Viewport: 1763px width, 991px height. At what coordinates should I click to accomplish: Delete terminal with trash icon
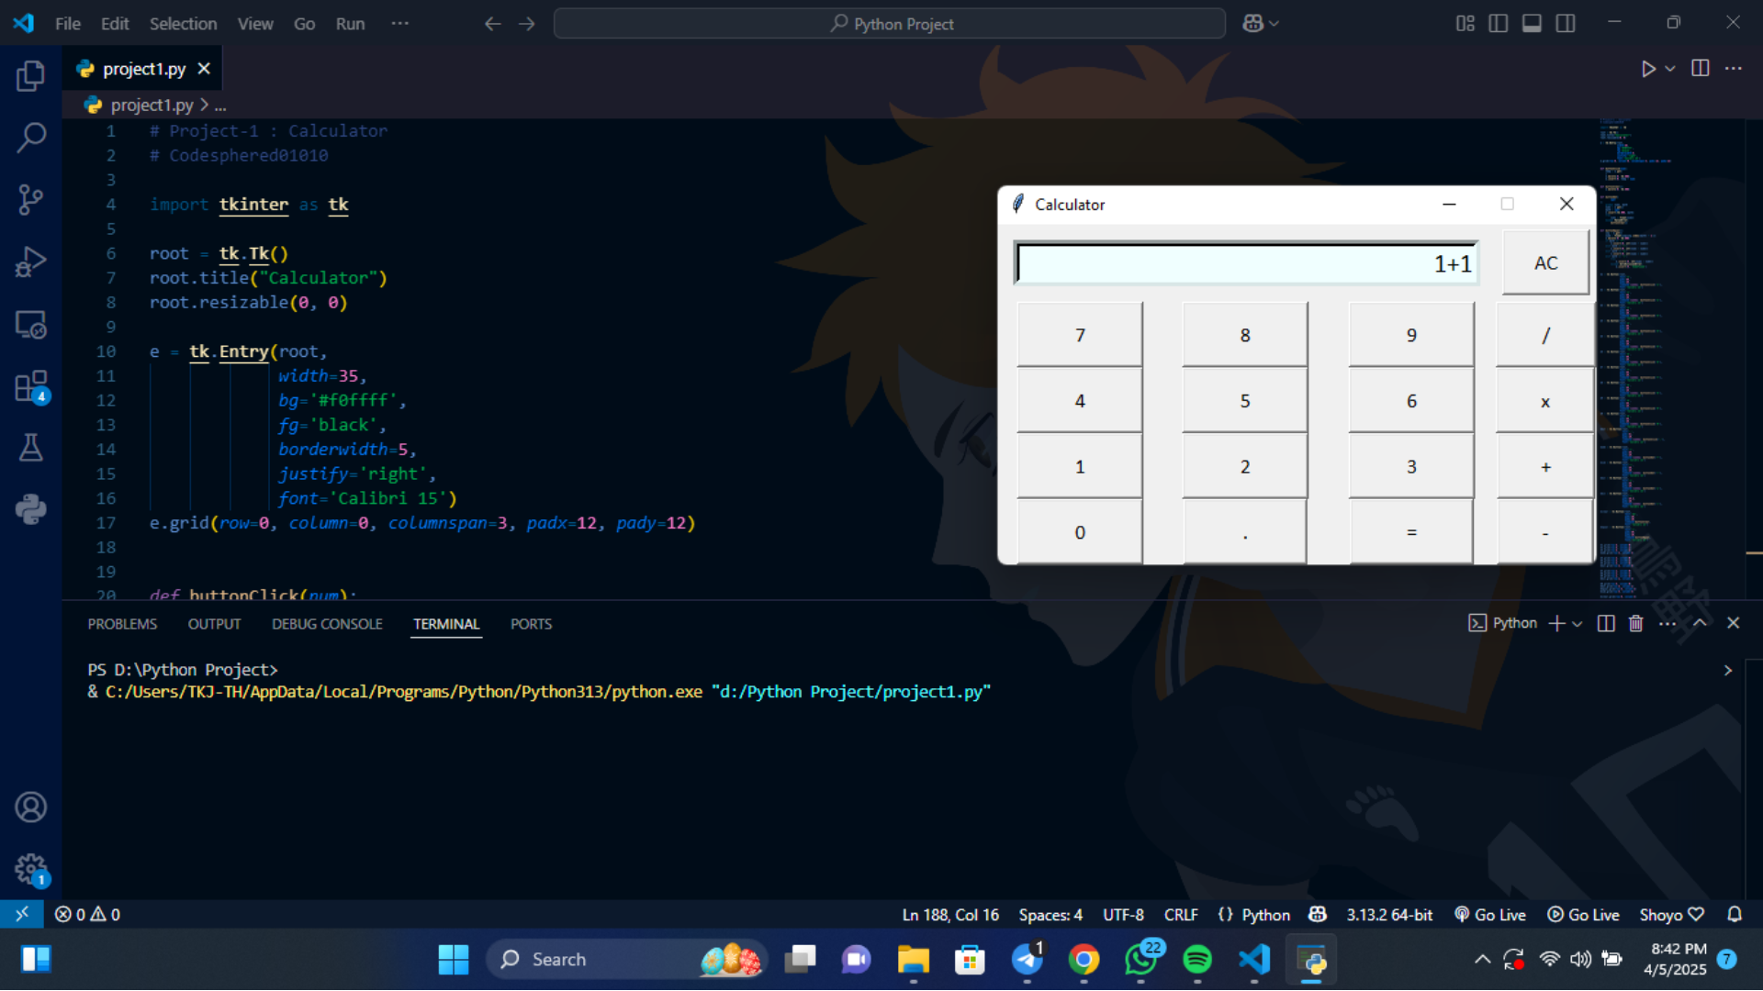coord(1635,623)
